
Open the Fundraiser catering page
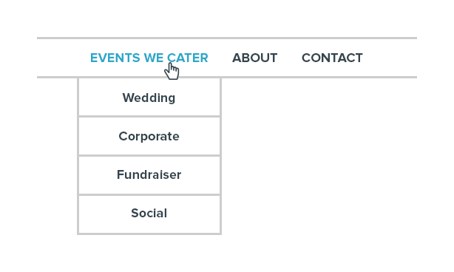pos(149,174)
